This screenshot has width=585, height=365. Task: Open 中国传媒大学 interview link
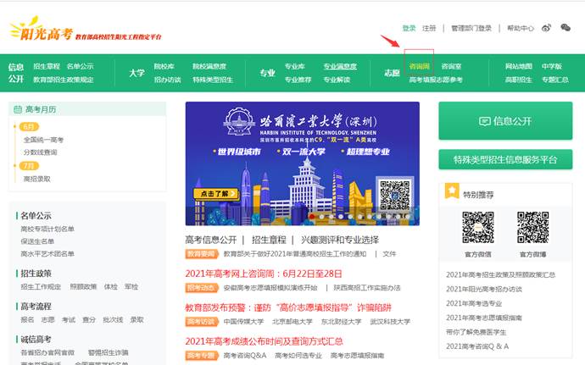pos(243,321)
